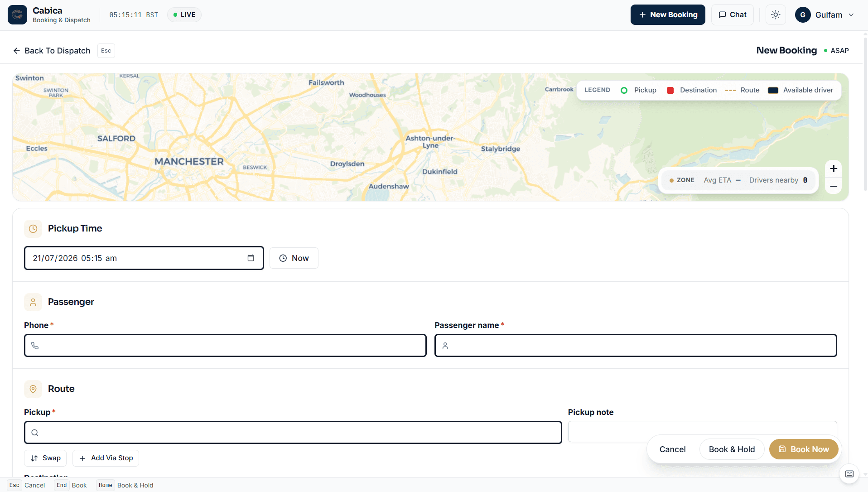Viewport: 868px width, 492px height.
Task: Focus the Pickup address search field
Action: pos(293,433)
